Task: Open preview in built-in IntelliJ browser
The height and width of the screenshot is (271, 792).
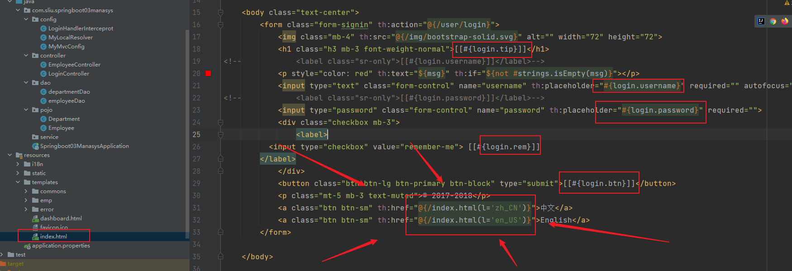Action: coord(761,21)
